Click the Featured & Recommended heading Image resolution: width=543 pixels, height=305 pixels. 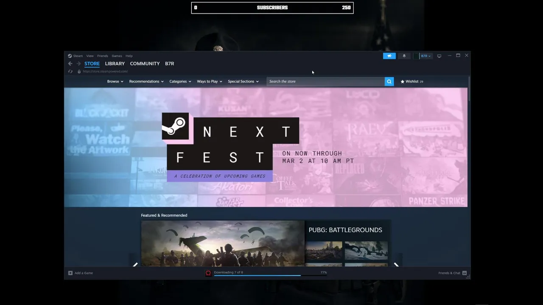(164, 215)
